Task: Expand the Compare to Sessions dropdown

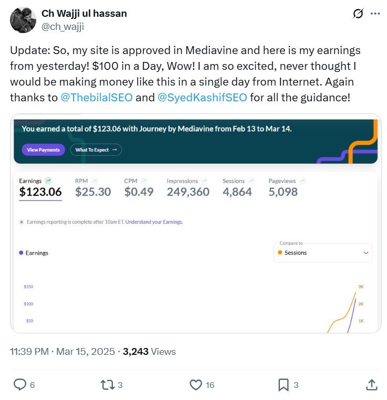Action: (323, 252)
